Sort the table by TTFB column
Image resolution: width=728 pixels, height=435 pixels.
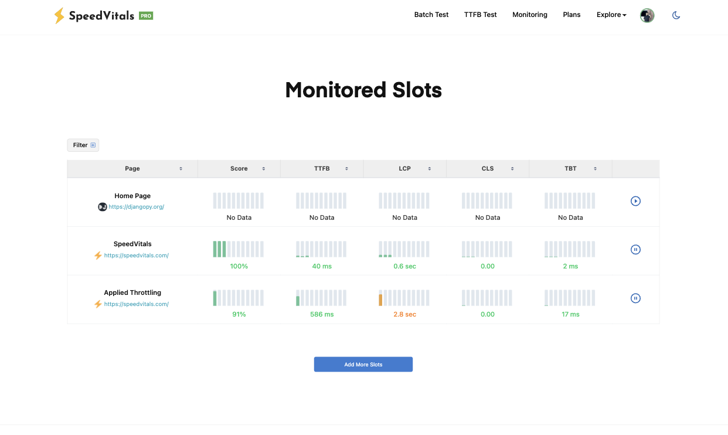pos(346,169)
